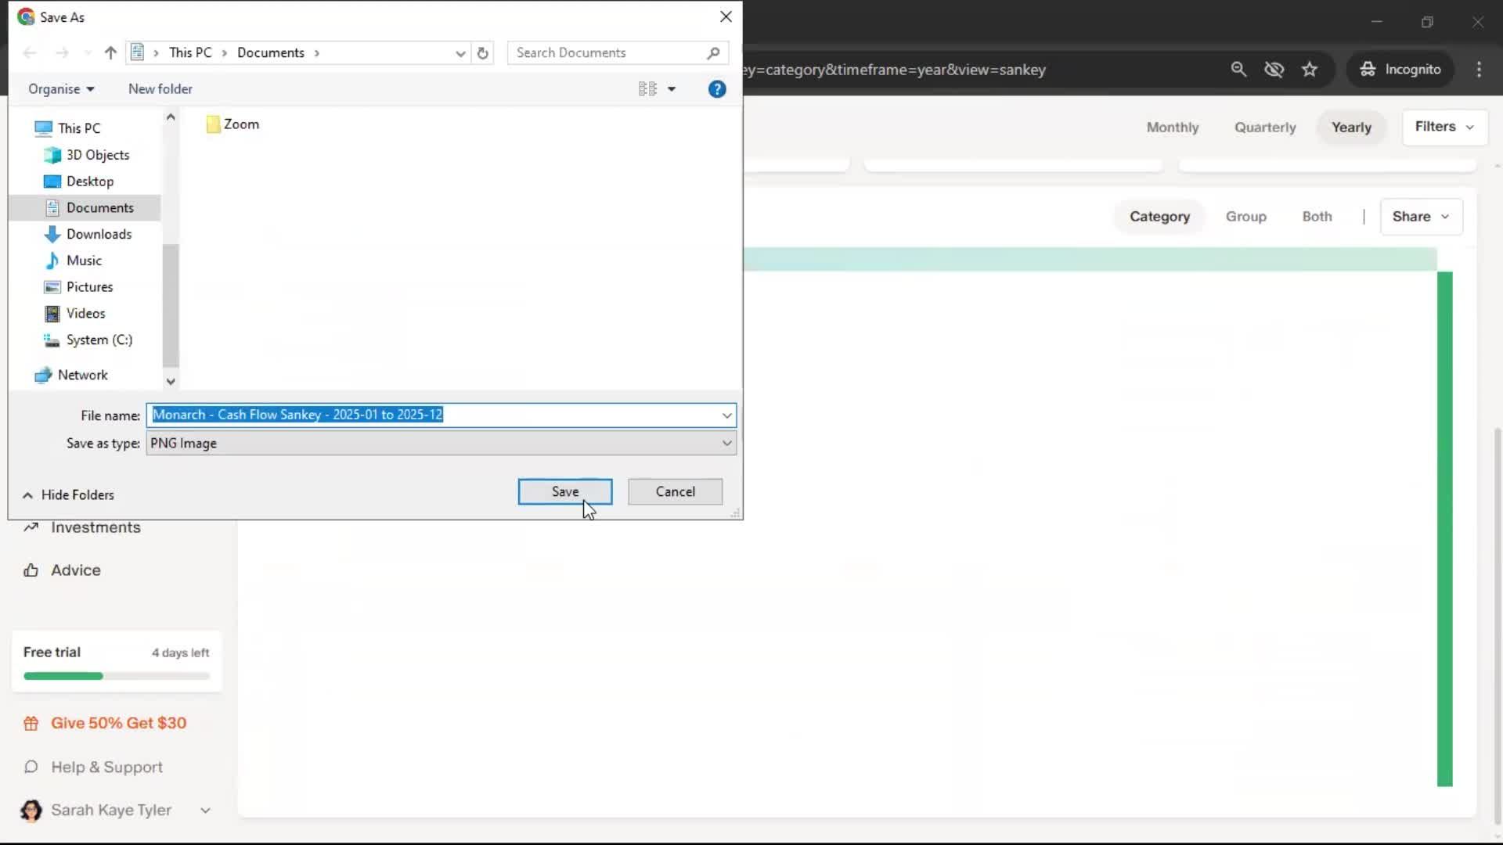The image size is (1503, 845).
Task: Open the help question mark icon
Action: (716, 89)
